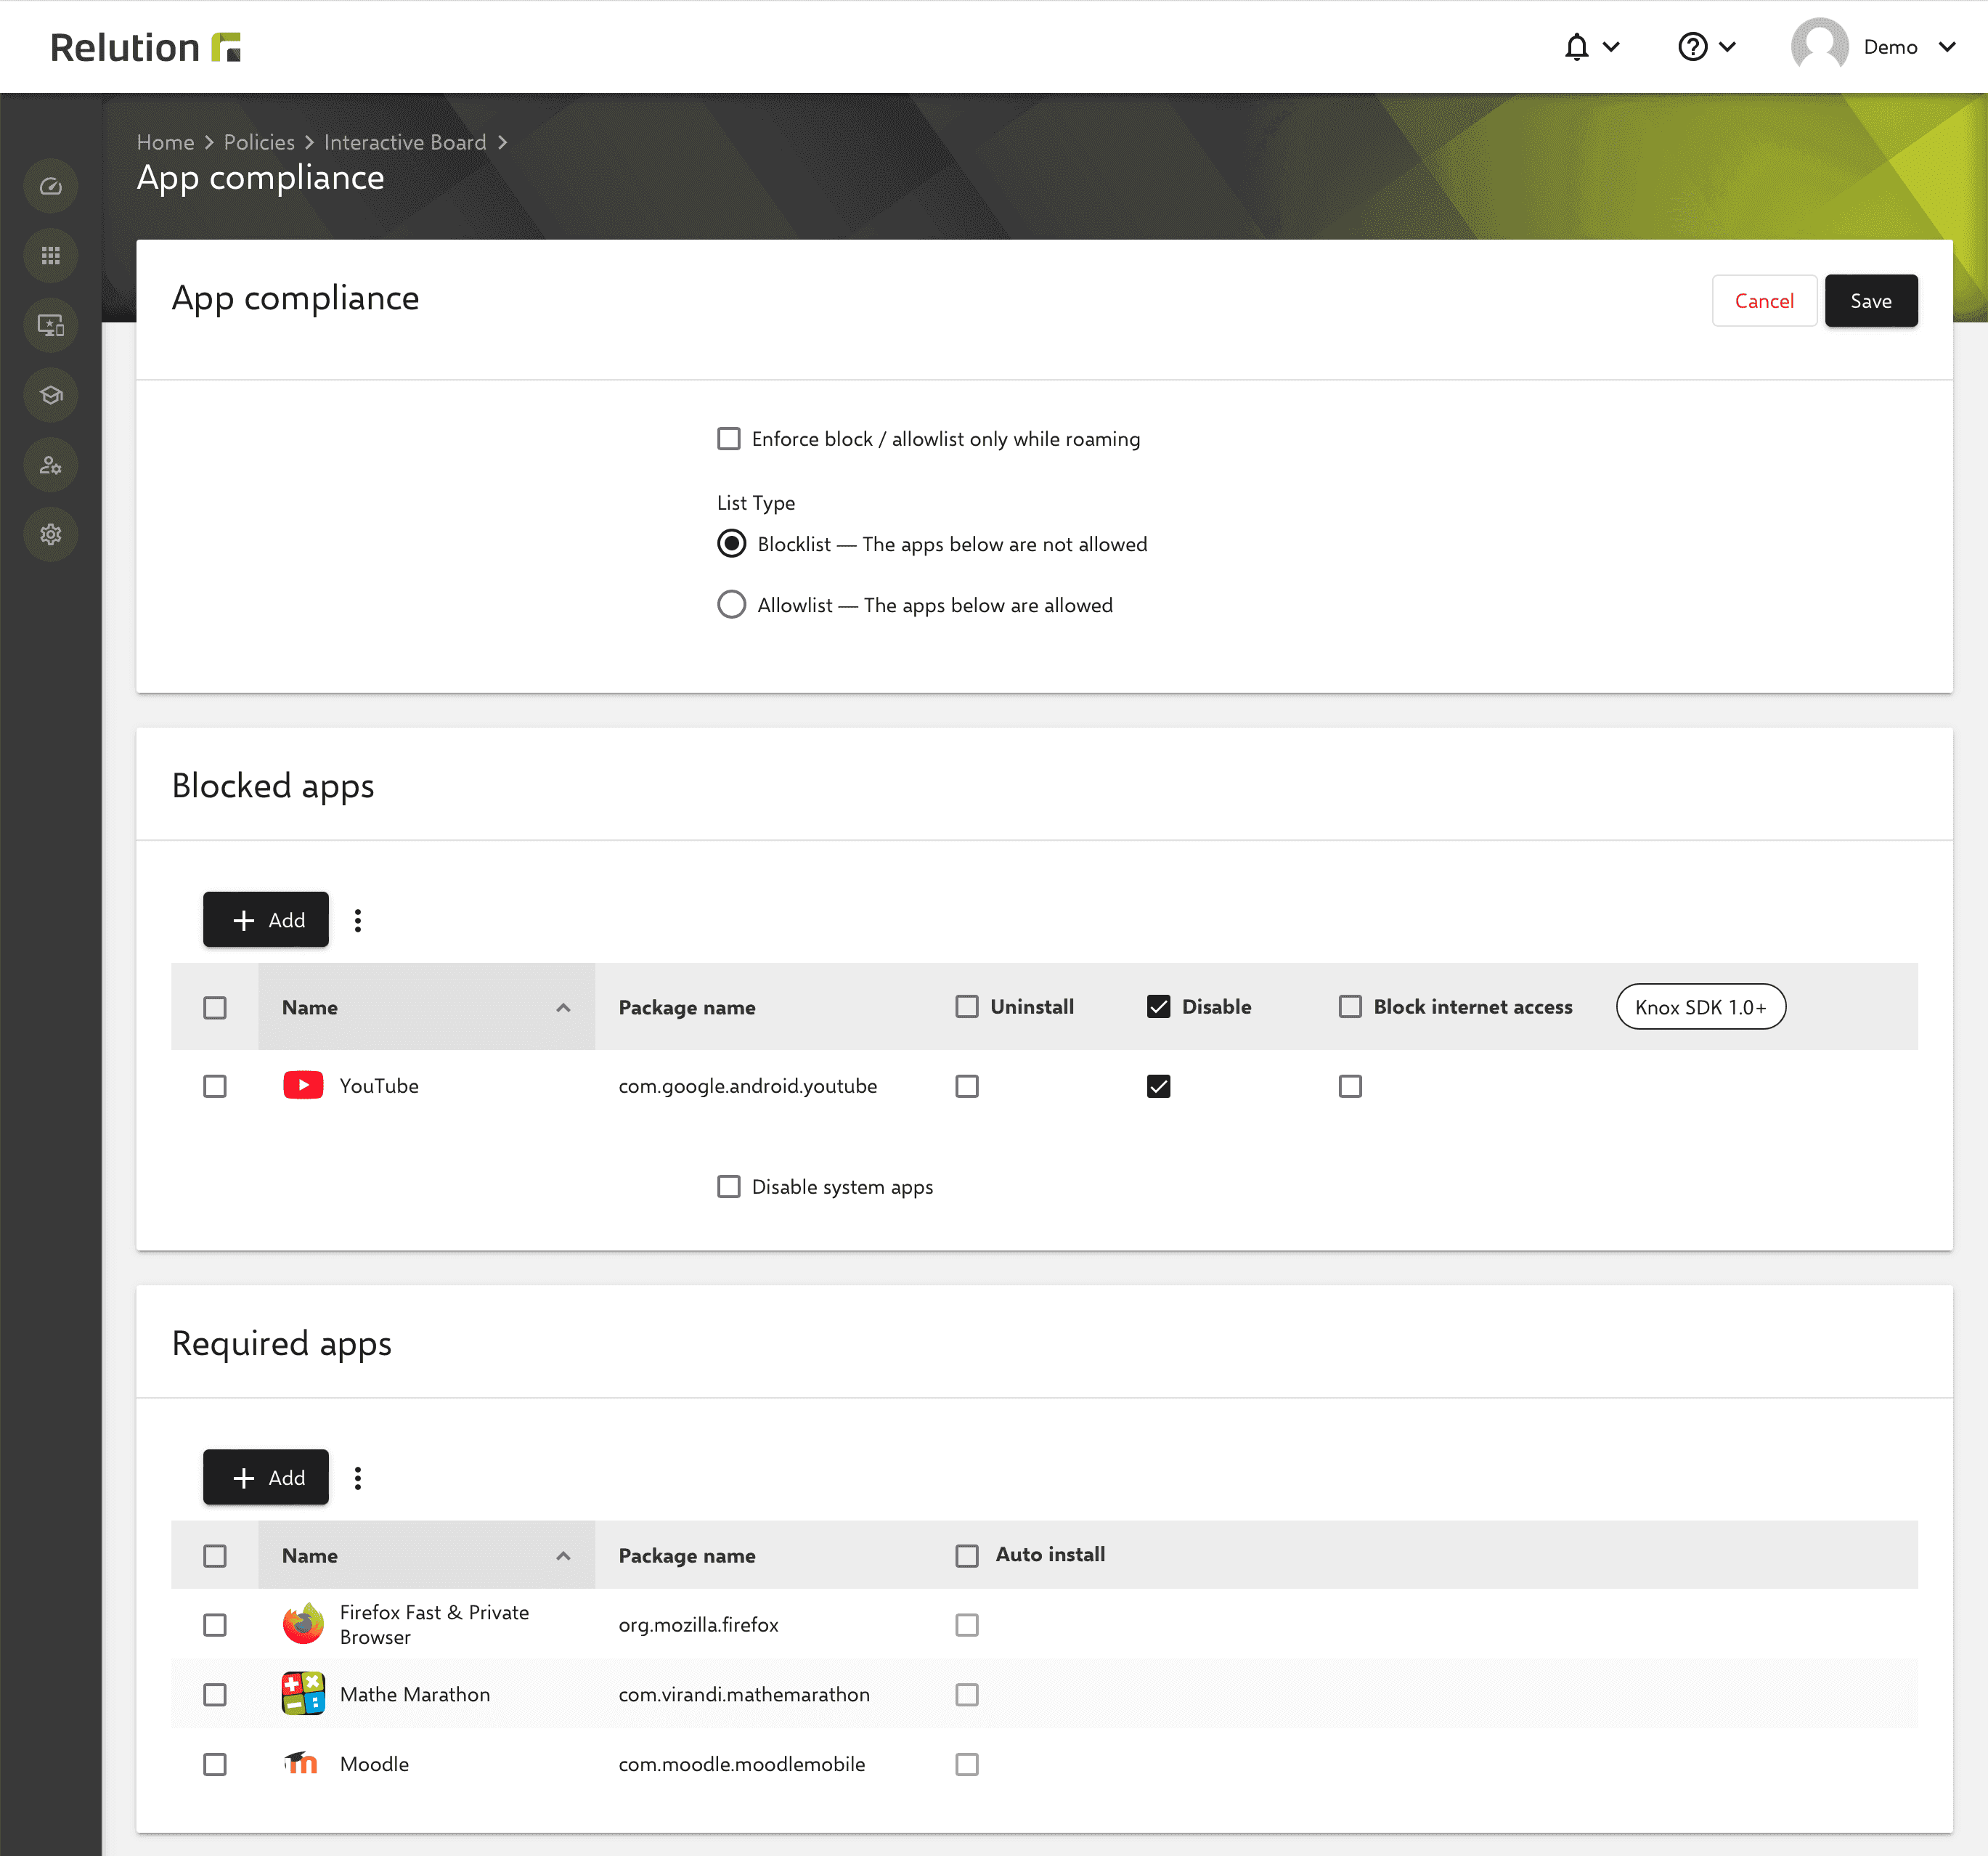Image resolution: width=1988 pixels, height=1856 pixels.
Task: Select the Allowlist radio option
Action: click(x=732, y=605)
